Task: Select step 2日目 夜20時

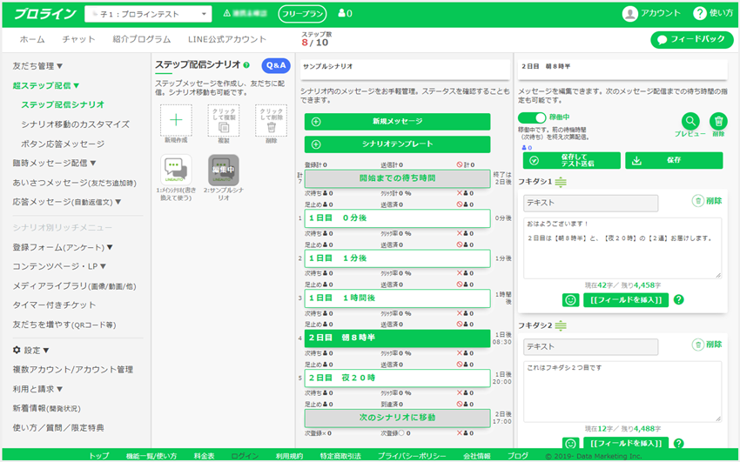Action: [x=397, y=378]
